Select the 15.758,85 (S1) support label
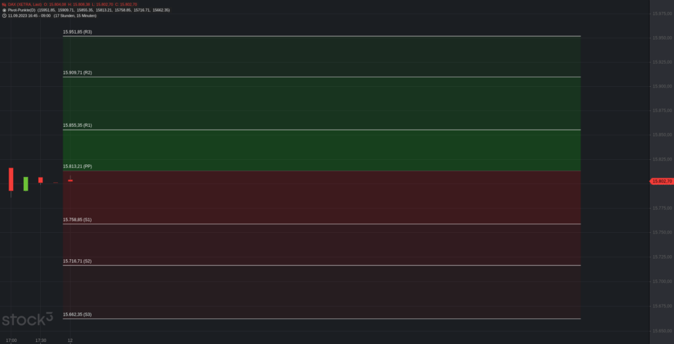Image resolution: width=674 pixels, height=344 pixels. click(x=78, y=220)
